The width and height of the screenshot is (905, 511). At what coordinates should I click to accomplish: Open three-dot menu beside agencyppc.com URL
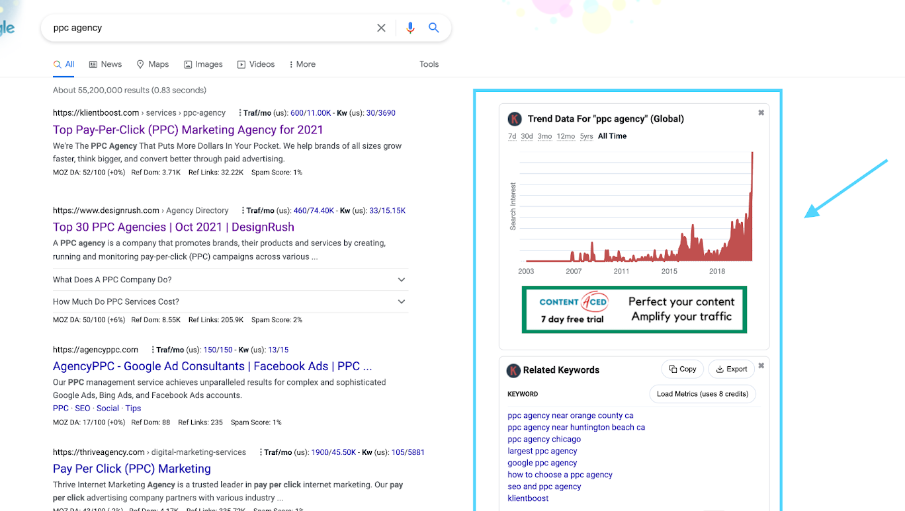pos(152,350)
